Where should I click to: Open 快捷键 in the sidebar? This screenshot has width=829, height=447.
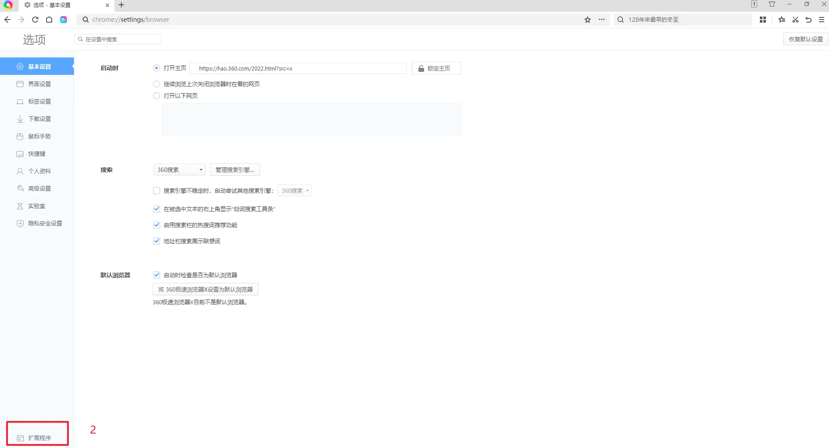click(x=37, y=154)
